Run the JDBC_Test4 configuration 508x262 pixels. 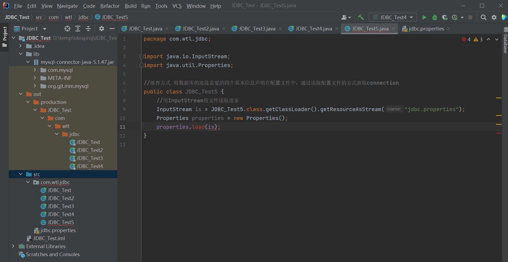(x=424, y=17)
